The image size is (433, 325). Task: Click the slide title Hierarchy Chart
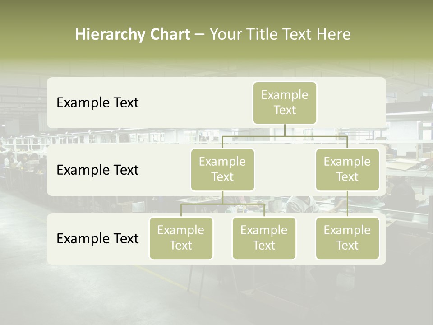tap(133, 34)
